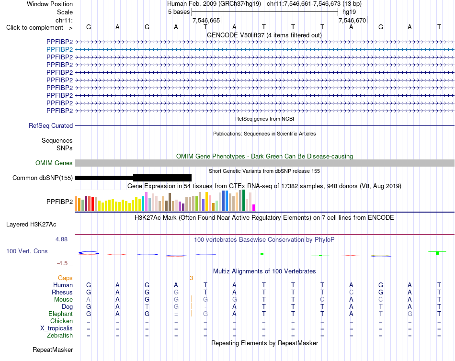Click the 7,546,670 position marker
Image resolution: width=455 pixels, height=361 pixels.
[353, 20]
